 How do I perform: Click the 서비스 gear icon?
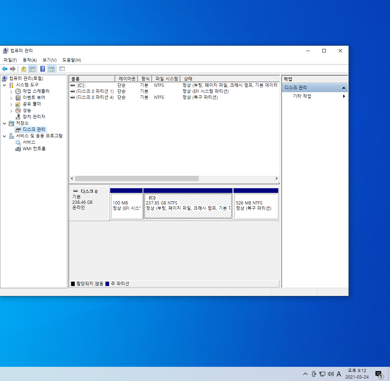click(x=18, y=142)
